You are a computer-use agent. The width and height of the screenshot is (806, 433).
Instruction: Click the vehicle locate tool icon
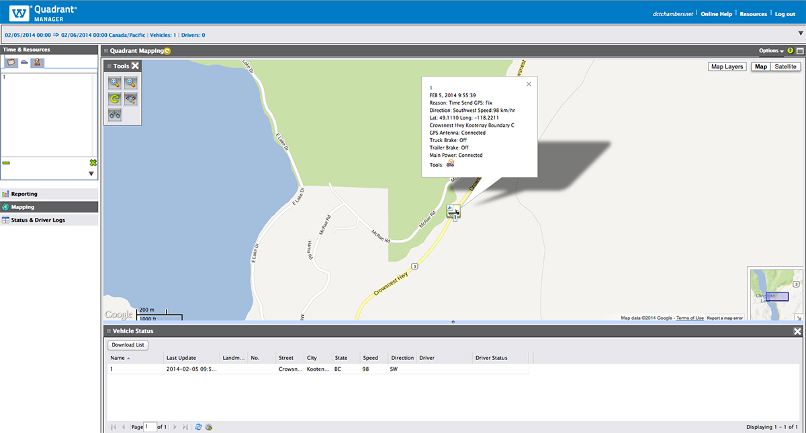coord(131,99)
